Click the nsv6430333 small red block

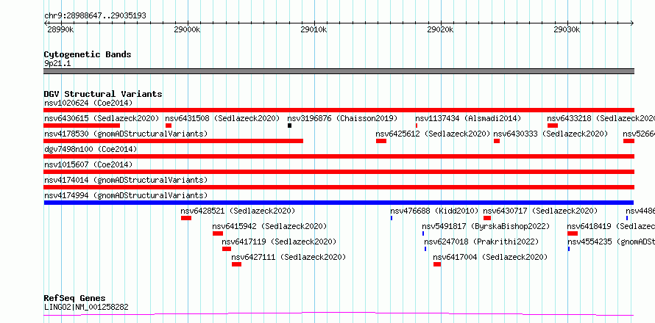point(497,141)
